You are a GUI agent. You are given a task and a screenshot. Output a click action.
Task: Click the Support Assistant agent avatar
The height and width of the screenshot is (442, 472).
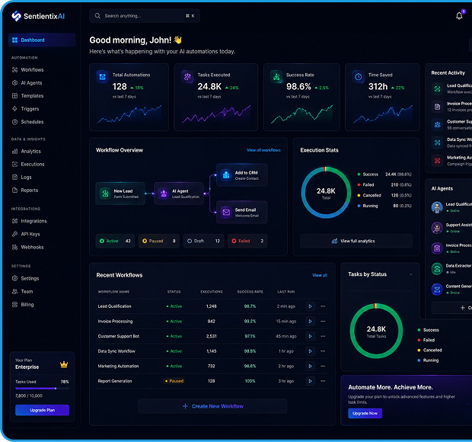point(437,228)
